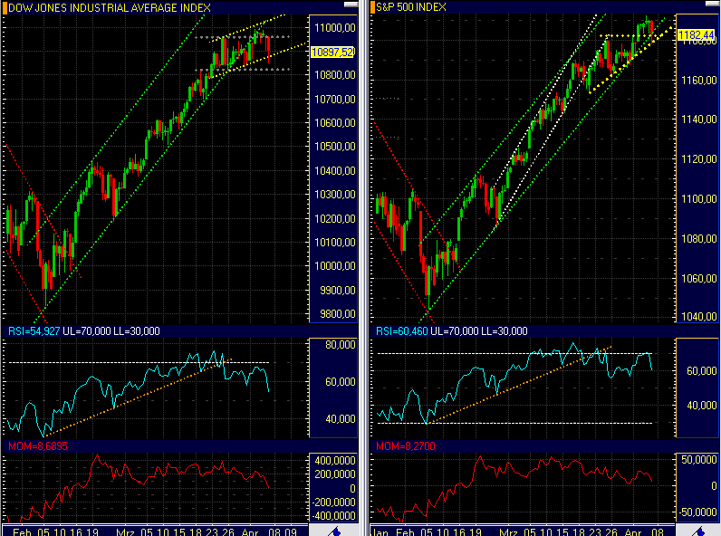Click the Jan label on S&P date axis

380,531
